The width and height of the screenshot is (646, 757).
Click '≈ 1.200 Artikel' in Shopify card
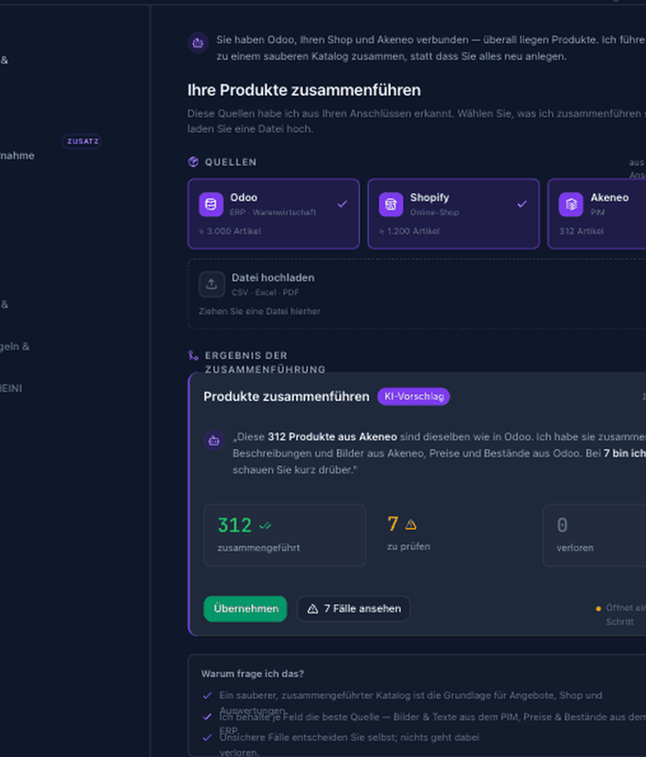(x=409, y=231)
